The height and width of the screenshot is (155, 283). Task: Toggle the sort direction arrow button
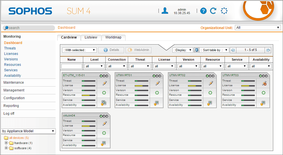click(x=196, y=50)
